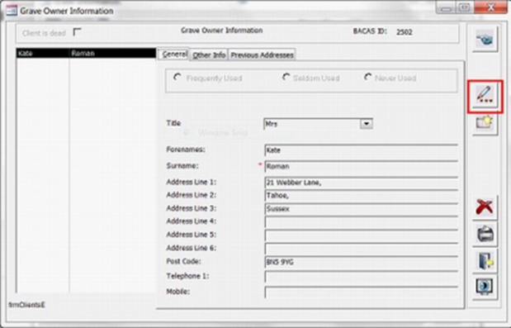This screenshot has width=511, height=328.
Task: Switch to the Other Info tab
Action: coord(209,55)
